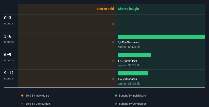Click the 511,100 shares value
Screen dimensions: 209x107
(x=127, y=61)
